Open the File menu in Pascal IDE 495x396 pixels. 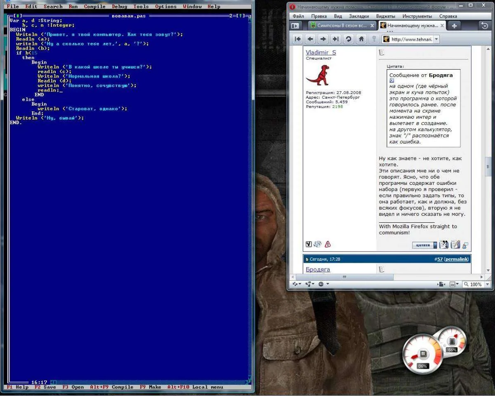point(13,7)
